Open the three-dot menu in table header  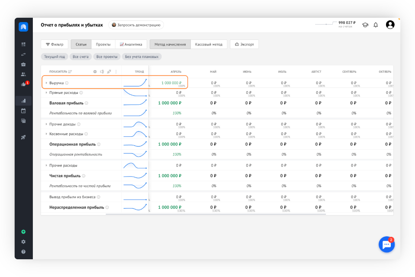tap(116, 71)
